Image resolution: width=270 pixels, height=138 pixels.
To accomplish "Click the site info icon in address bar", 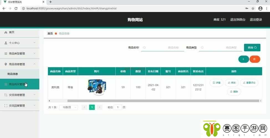I will coord(23,8).
